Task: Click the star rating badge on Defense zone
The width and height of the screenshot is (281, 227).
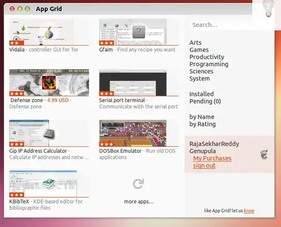Action: click(x=17, y=94)
